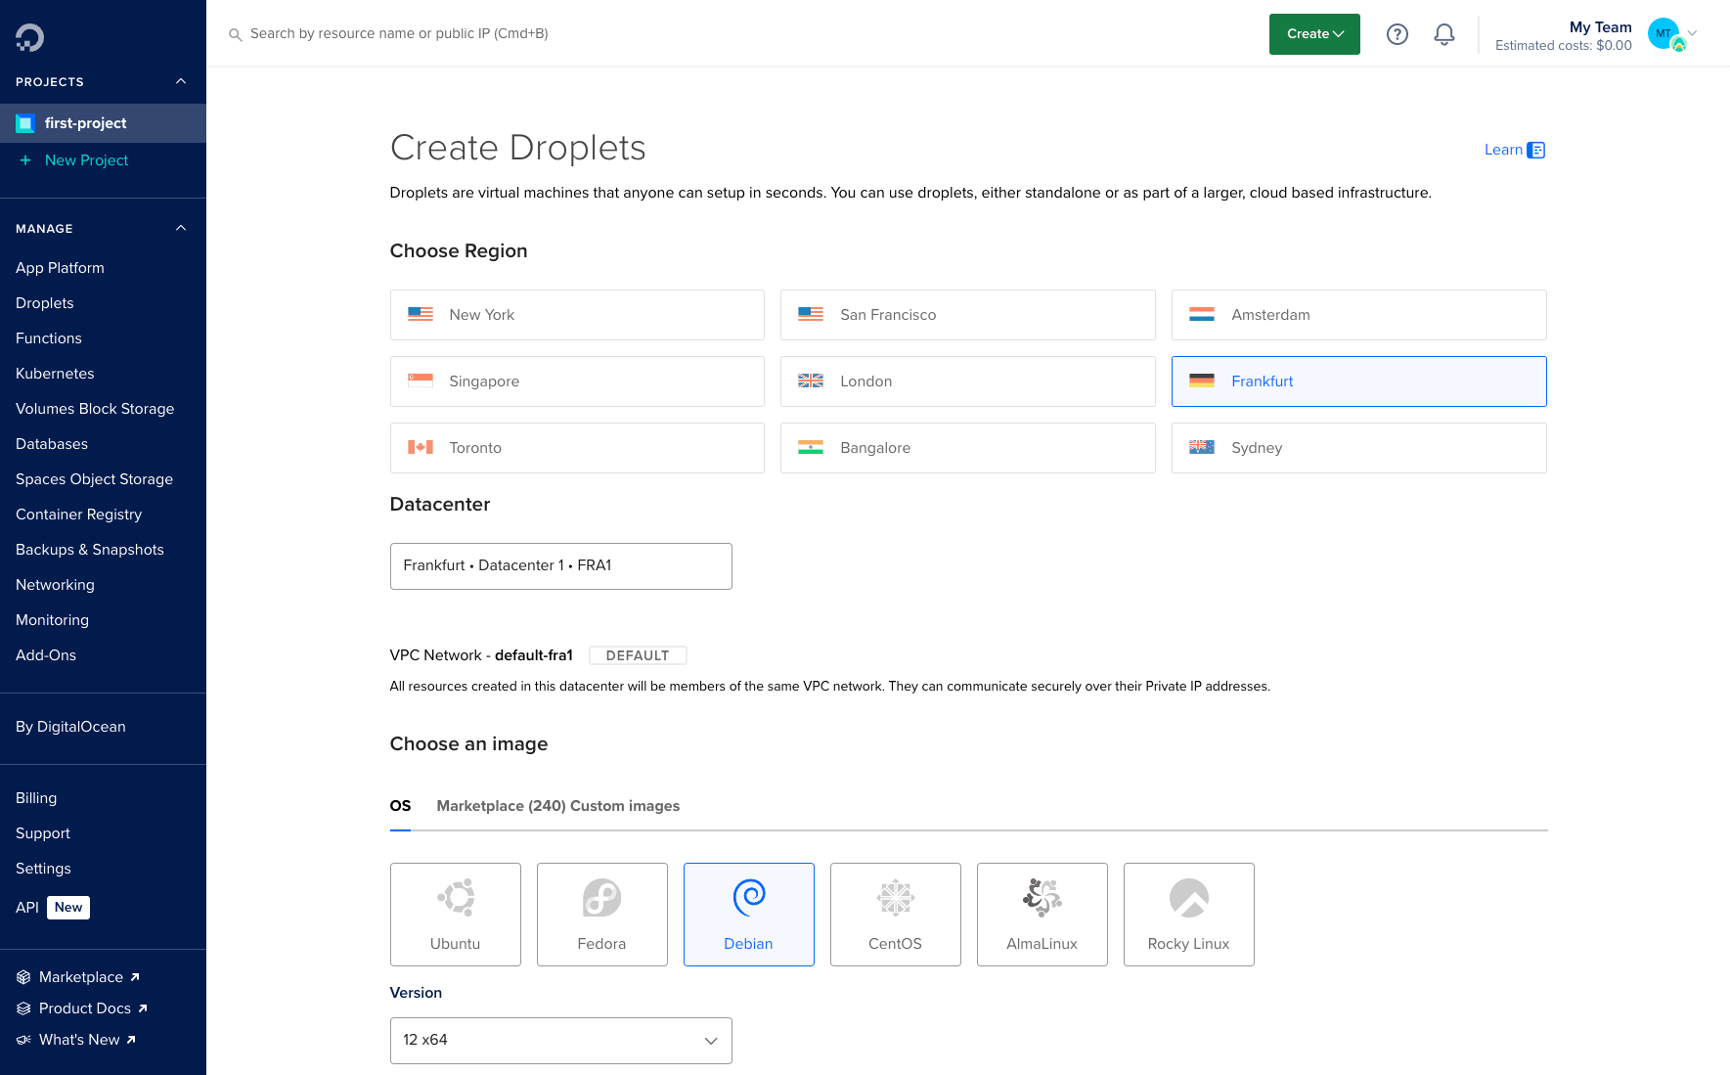Select Amsterdam region
This screenshot has height=1075, width=1730.
click(x=1359, y=315)
